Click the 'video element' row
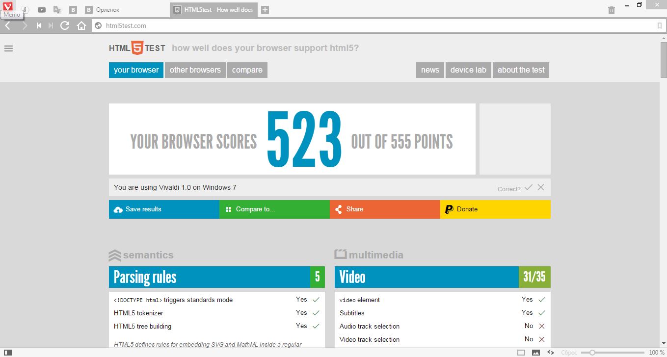Screen dimensions: 667x357 pyautogui.click(x=443, y=300)
